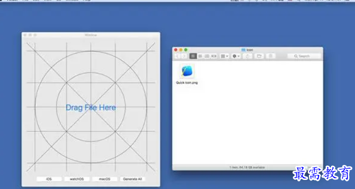
Task: Open the Finder gear action menu
Action: click(x=236, y=56)
